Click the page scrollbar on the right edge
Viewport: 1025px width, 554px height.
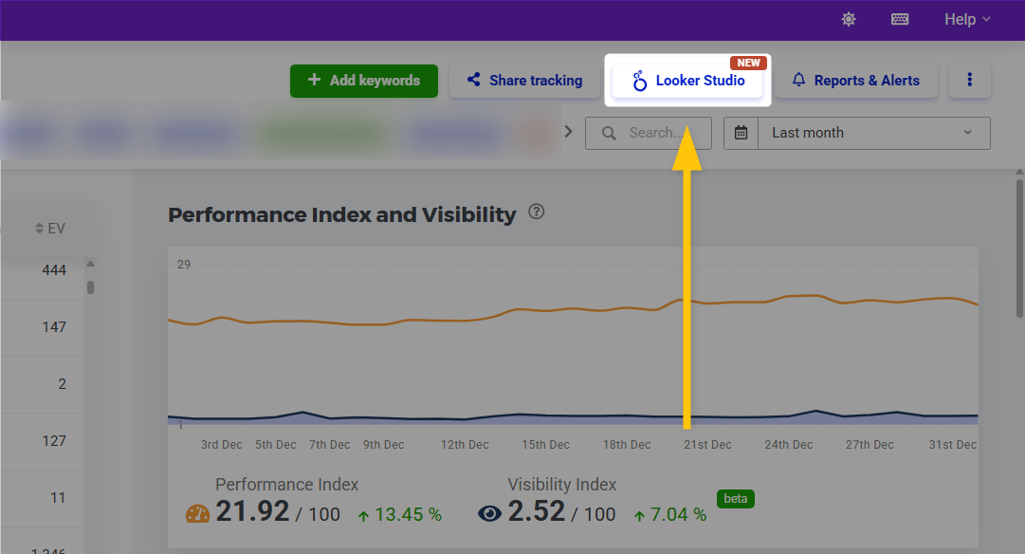coord(1019,247)
